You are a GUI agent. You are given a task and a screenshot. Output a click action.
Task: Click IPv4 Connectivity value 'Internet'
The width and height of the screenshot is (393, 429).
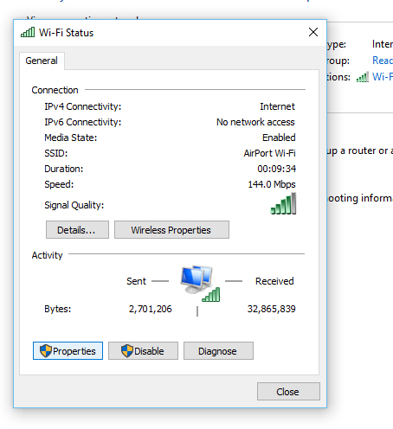tap(277, 106)
